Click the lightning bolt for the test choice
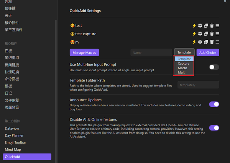Image resolution: width=230 pixels, height=163 pixels. tap(194, 26)
